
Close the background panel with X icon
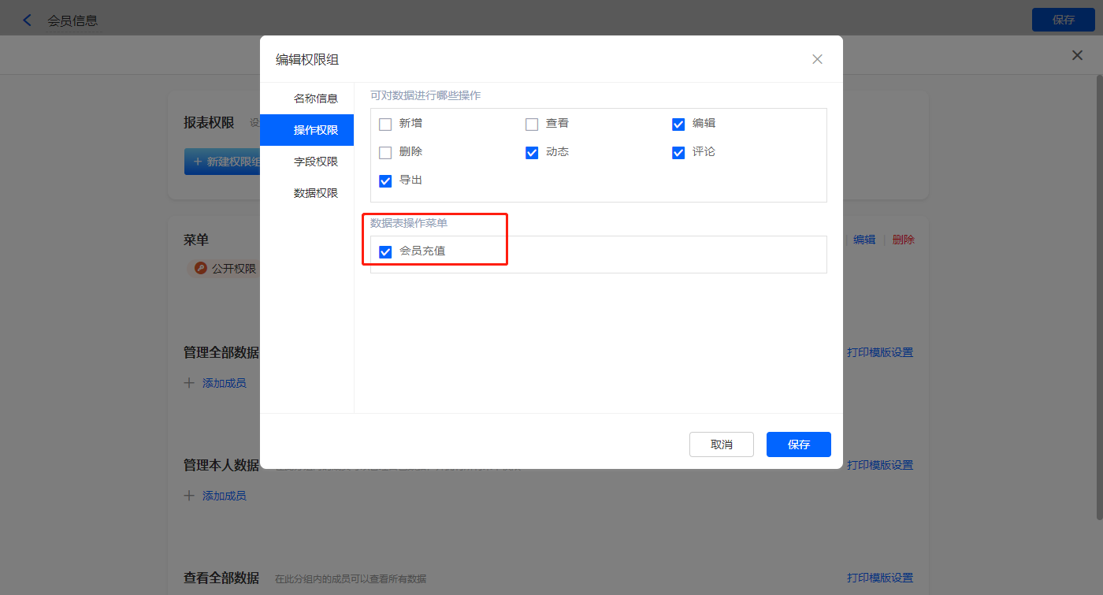[x=1077, y=55]
